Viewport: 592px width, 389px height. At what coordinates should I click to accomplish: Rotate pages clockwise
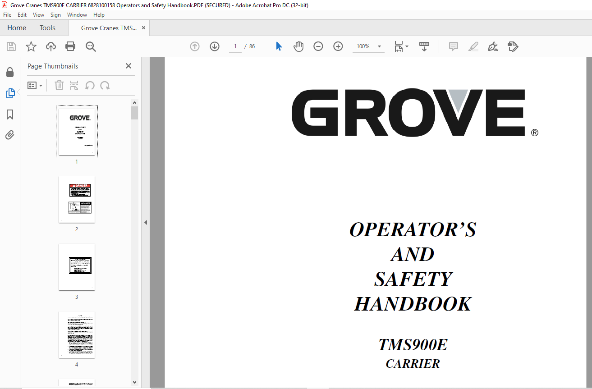pyautogui.click(x=105, y=85)
